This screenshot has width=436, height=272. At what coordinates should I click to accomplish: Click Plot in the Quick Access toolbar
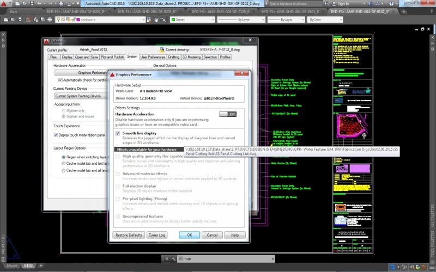tap(61, 4)
